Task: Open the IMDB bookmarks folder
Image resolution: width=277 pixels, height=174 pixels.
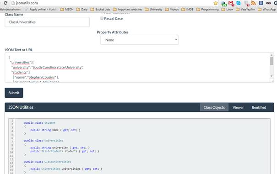Action: point(187,9)
